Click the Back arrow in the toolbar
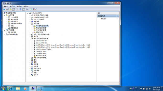 tap(4, 9)
